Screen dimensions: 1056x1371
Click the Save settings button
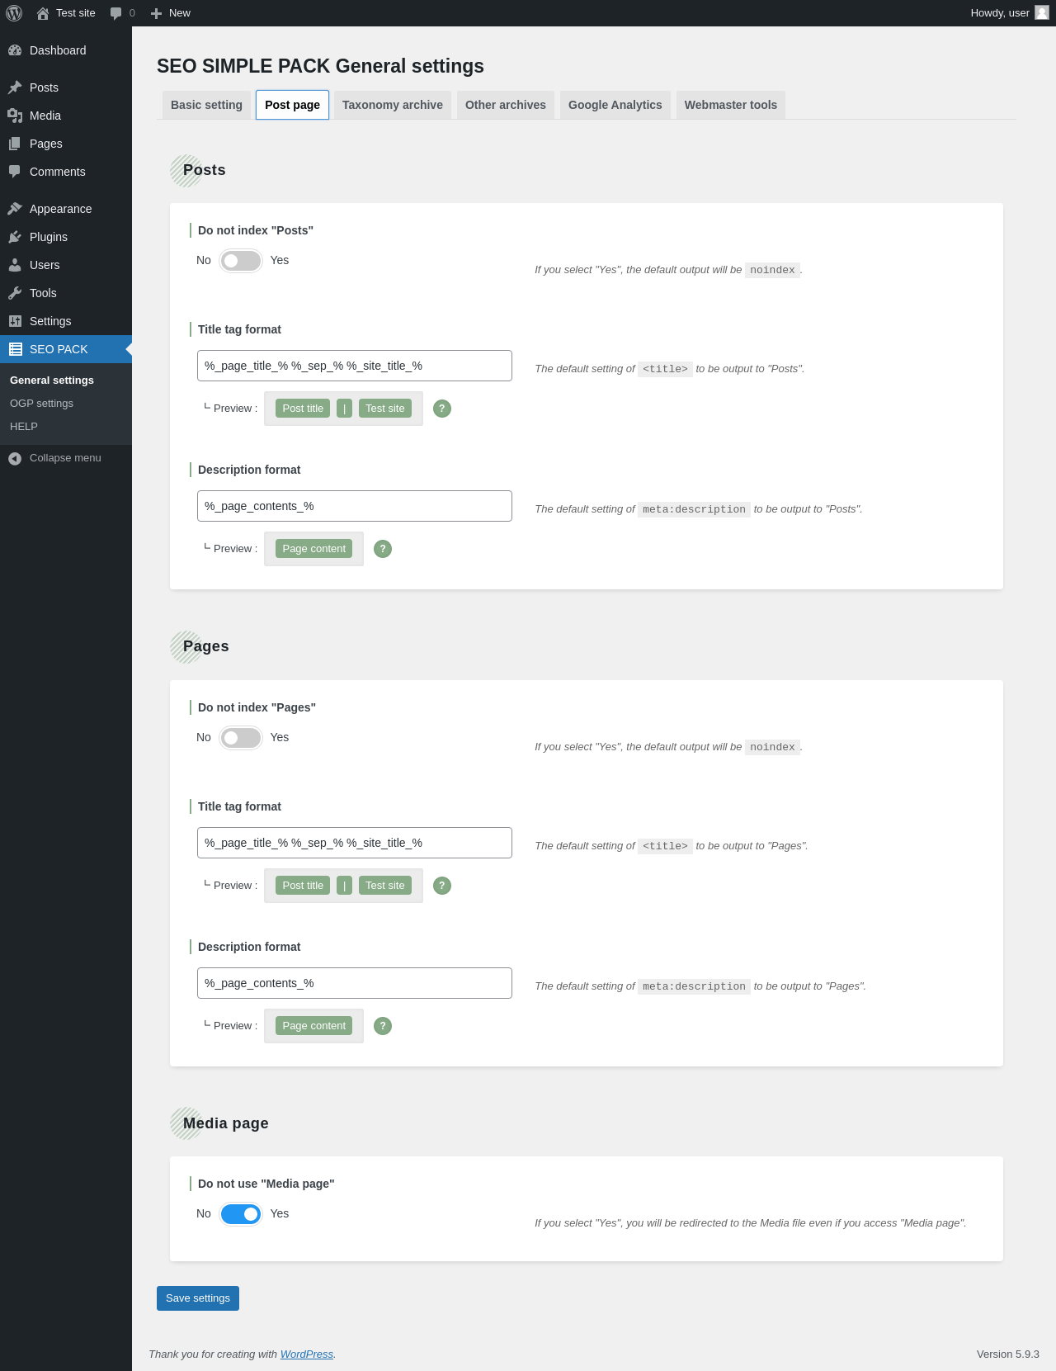pos(198,1298)
